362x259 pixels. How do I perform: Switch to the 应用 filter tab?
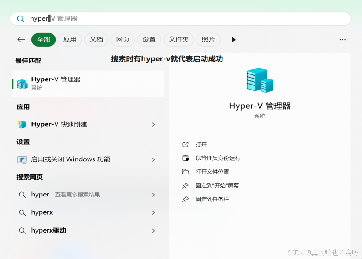coord(70,40)
